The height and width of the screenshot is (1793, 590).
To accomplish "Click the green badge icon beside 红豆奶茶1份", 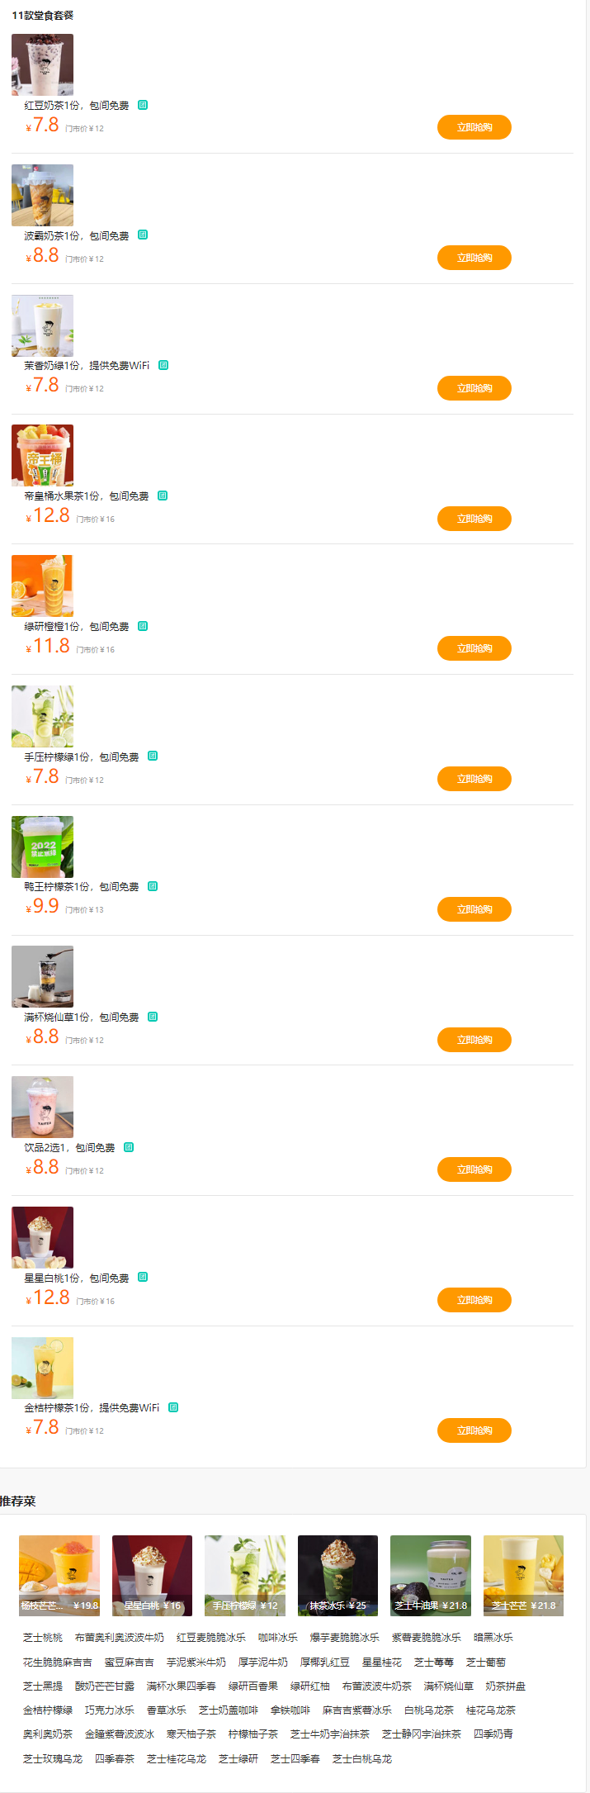I will pyautogui.click(x=143, y=106).
